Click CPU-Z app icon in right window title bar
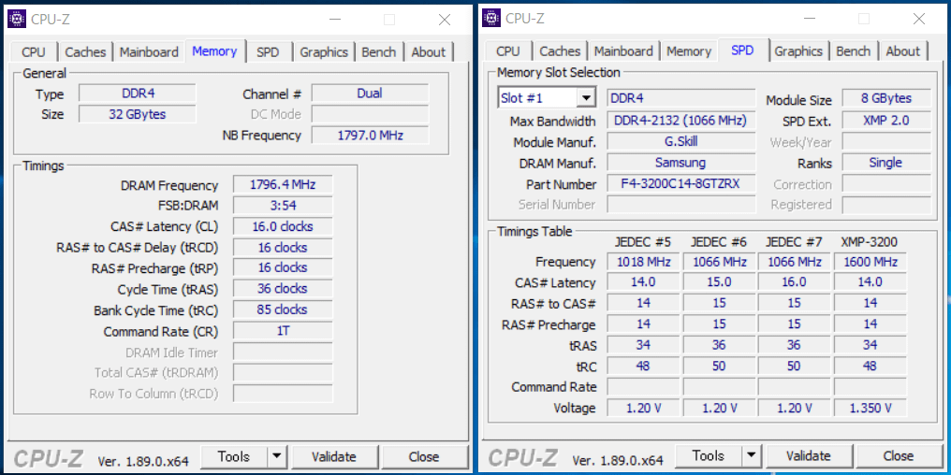This screenshot has height=475, width=951. click(491, 19)
